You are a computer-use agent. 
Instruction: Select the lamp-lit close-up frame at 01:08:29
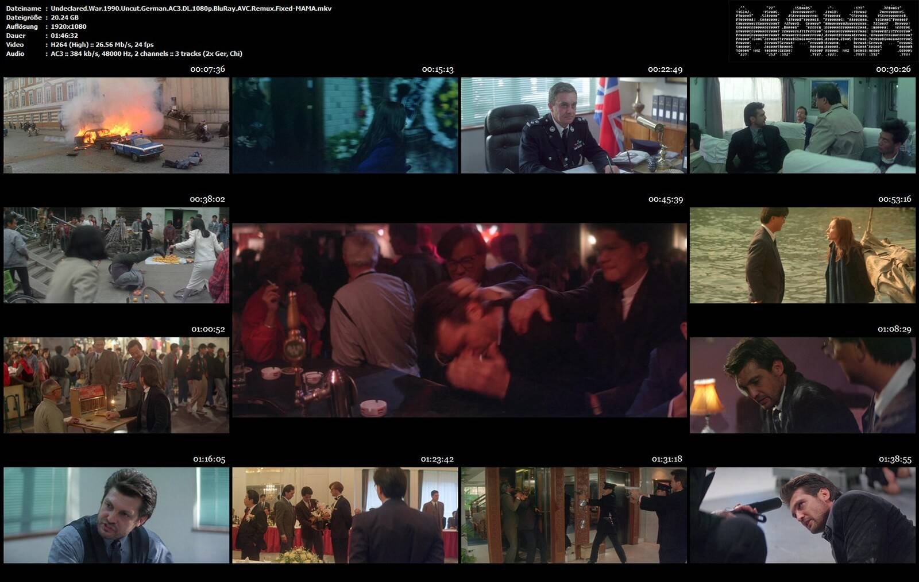(802, 385)
